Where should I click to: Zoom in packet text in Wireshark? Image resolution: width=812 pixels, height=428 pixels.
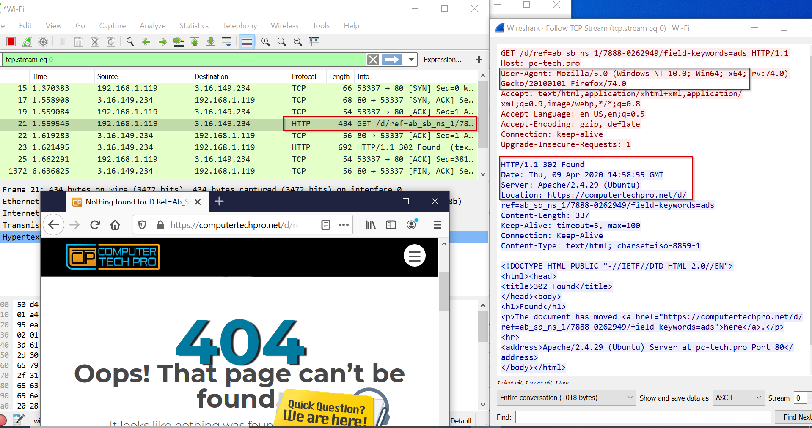coord(266,42)
